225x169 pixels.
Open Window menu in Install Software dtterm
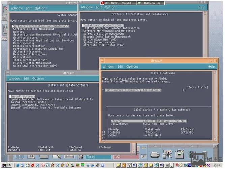pyautogui.click(x=108, y=67)
